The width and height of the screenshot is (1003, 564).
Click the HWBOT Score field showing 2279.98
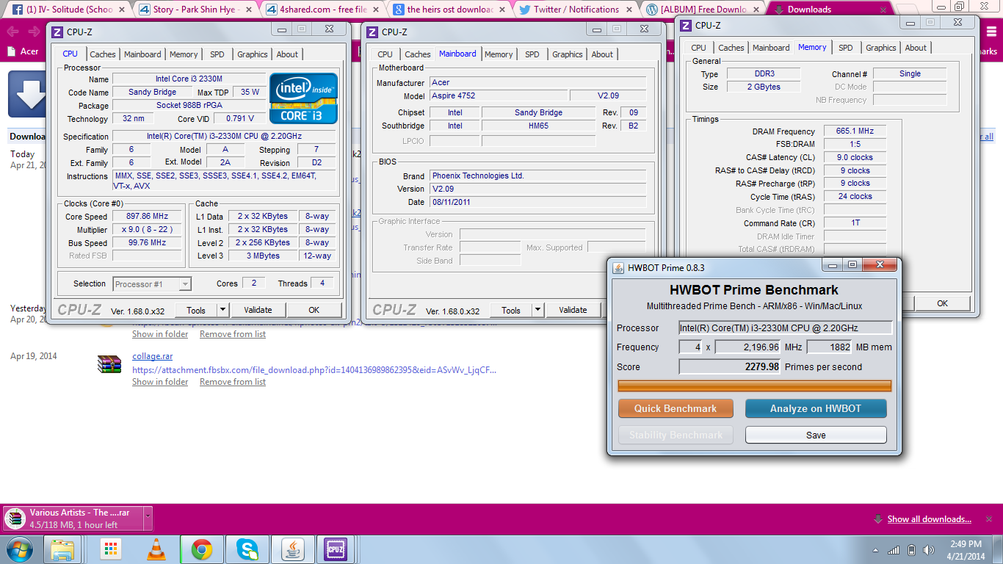[730, 366]
